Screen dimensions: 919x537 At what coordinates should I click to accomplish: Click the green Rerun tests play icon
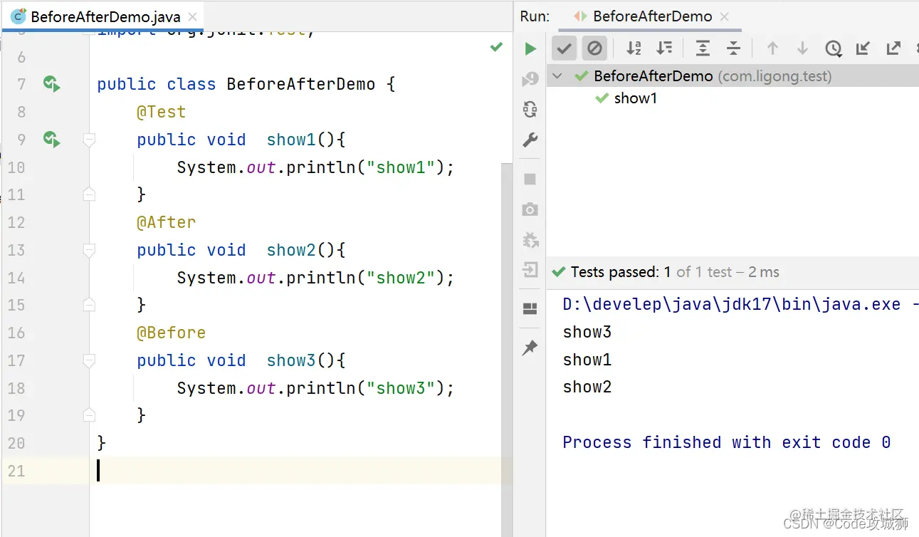click(530, 48)
